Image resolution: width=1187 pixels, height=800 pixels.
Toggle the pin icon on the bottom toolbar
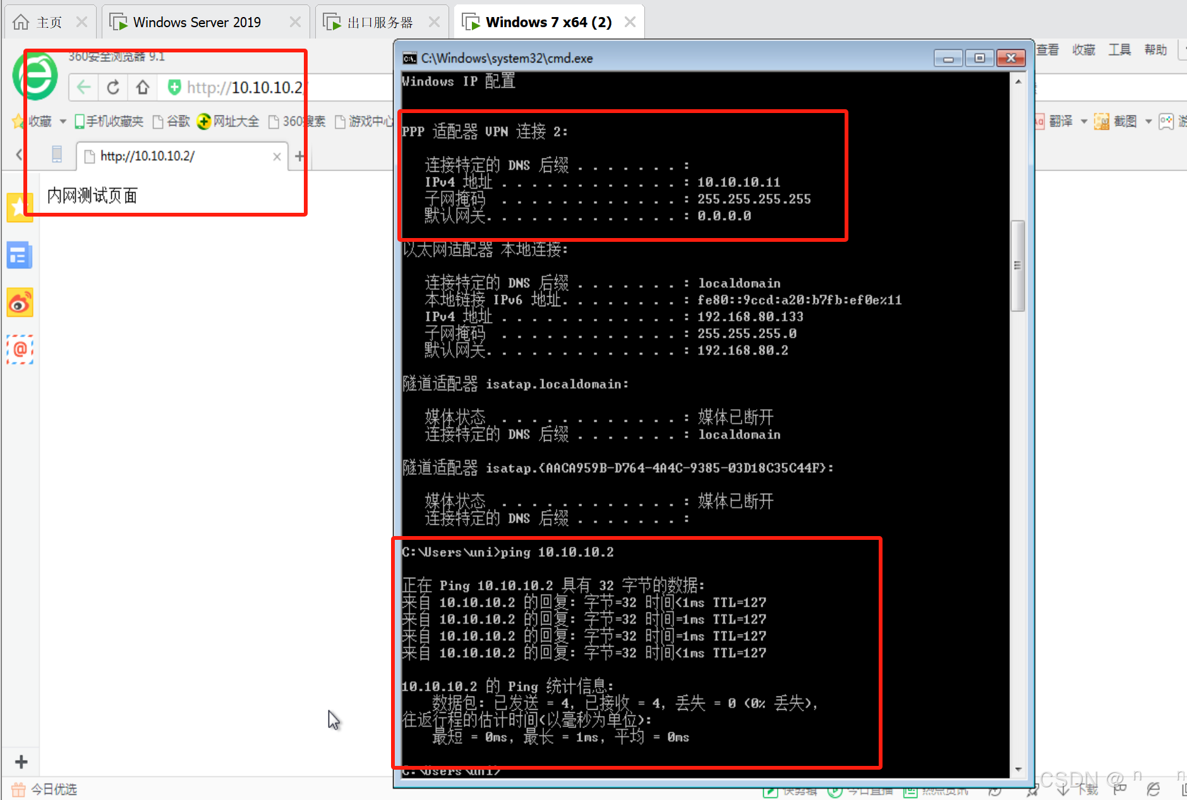(1033, 791)
